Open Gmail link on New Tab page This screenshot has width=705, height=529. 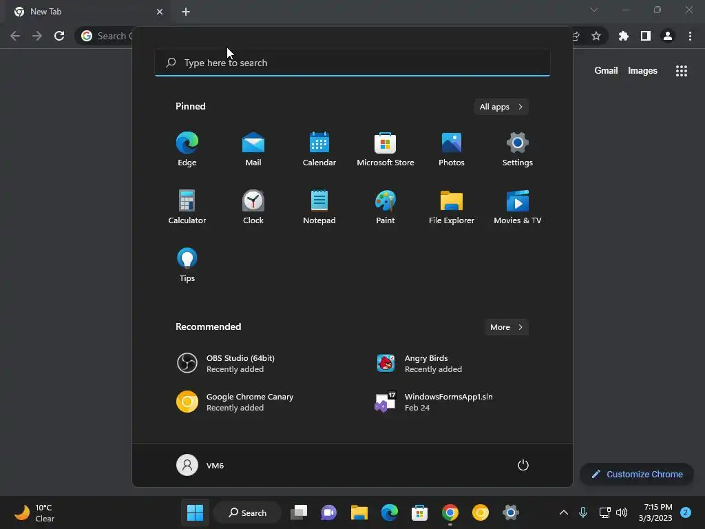tap(606, 71)
